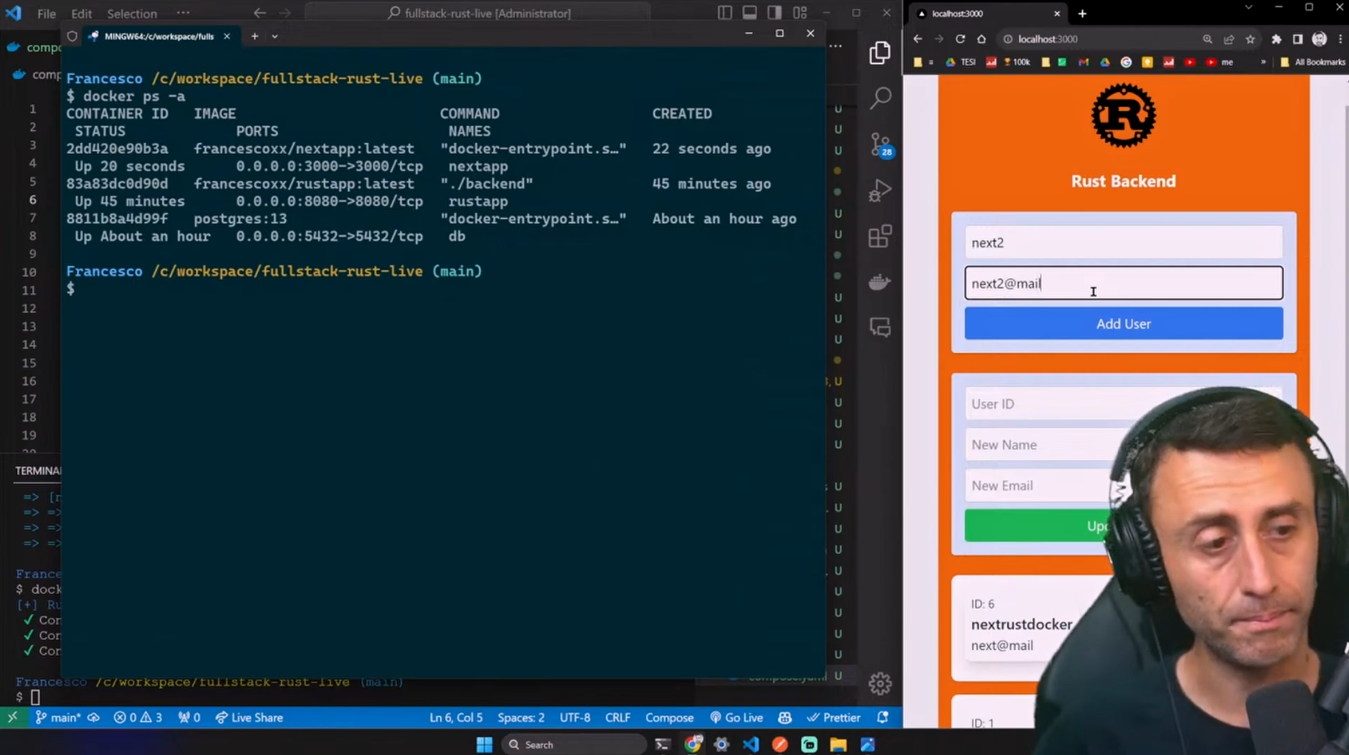1349x755 pixels.
Task: Start a Live Share session from the status bar
Action: 249,717
